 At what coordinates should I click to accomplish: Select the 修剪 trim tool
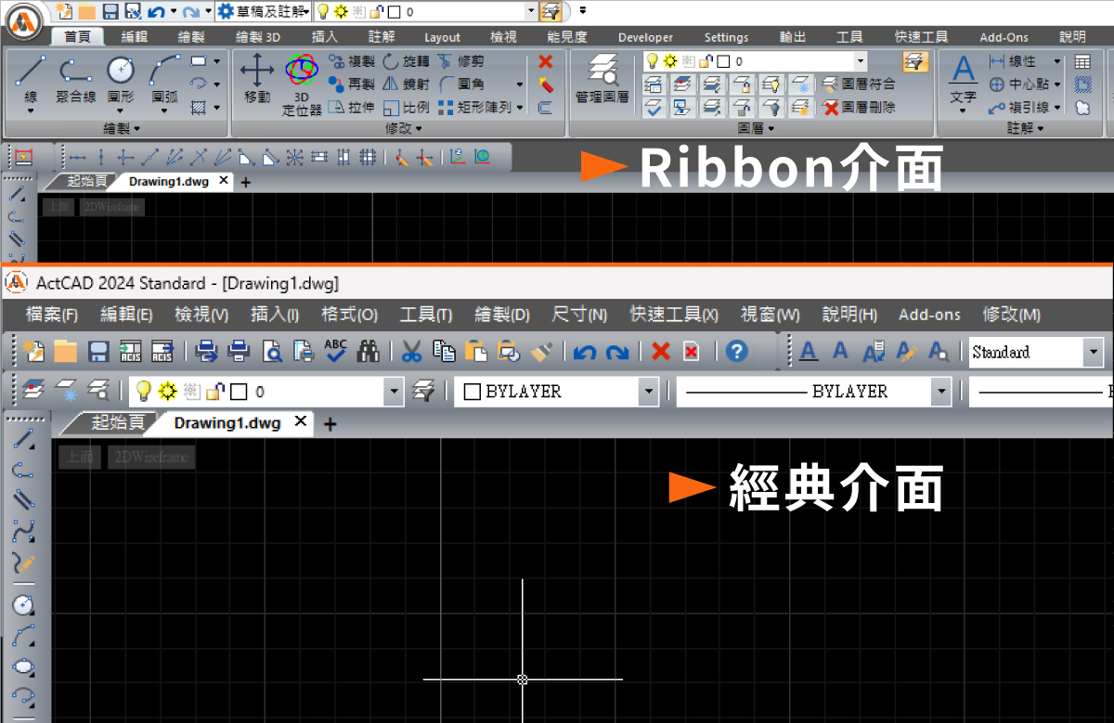tap(460, 61)
